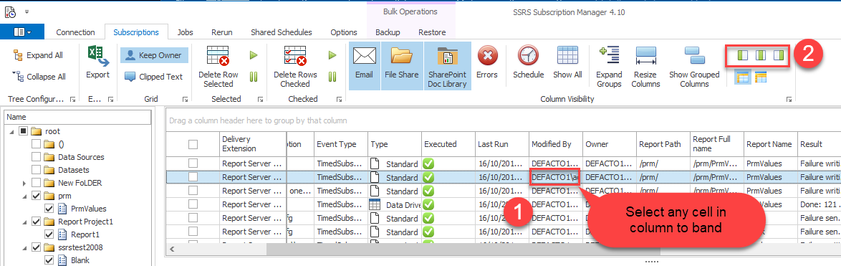Open the Column Visibility group dialog launcher
Viewport: 841px width, 266px height.
tap(789, 99)
